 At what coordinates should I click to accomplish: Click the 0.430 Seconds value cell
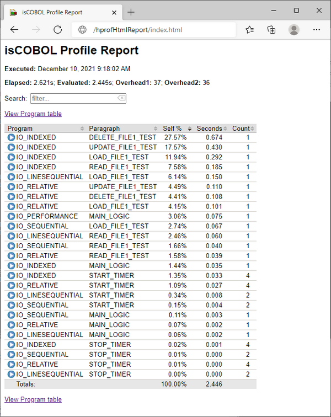(214, 147)
